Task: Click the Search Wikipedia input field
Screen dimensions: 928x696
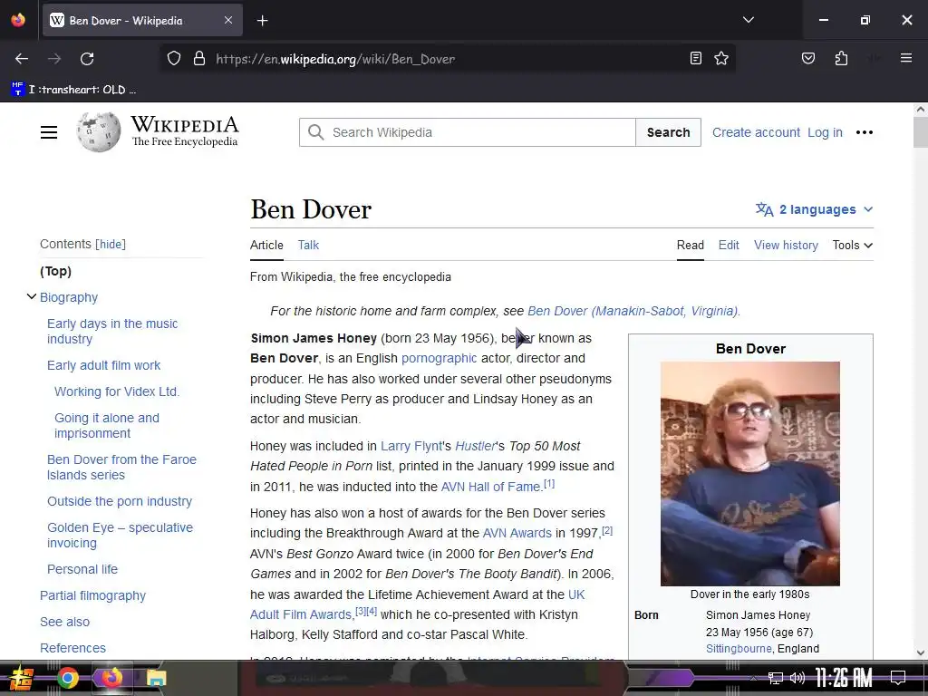Action: [x=468, y=132]
